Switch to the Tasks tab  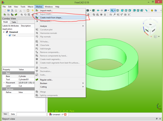[x=14, y=22]
